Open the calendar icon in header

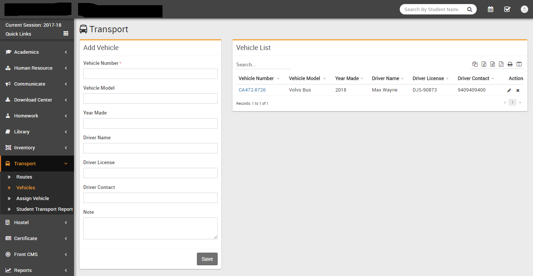(490, 9)
